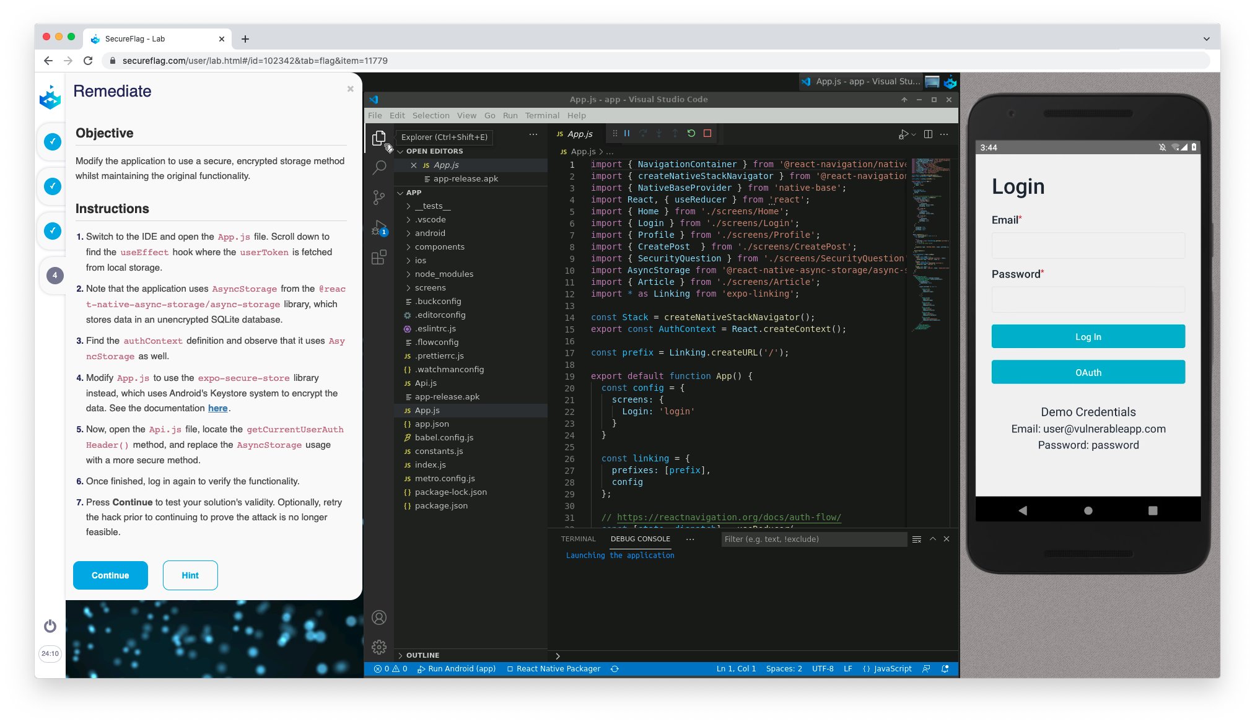The width and height of the screenshot is (1255, 724).
Task: Click the debug console filter field
Action: coord(814,539)
